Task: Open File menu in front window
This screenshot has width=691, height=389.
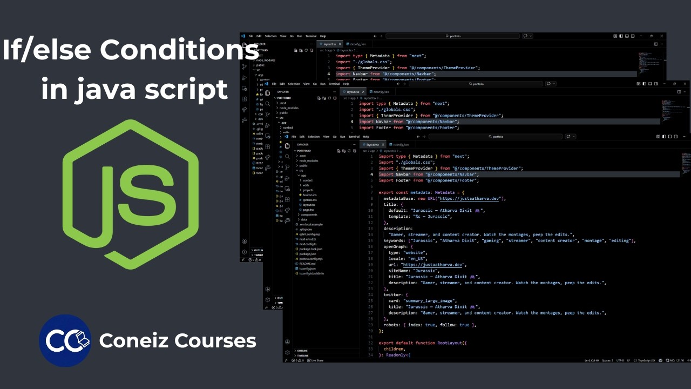Action: click(294, 137)
